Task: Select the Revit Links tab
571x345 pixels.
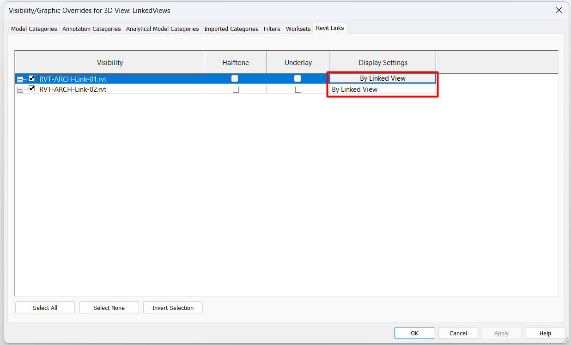Action: pyautogui.click(x=330, y=28)
